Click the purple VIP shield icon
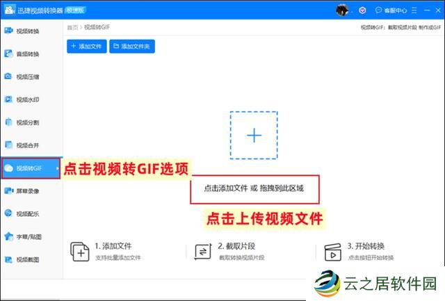 pyautogui.click(x=363, y=10)
